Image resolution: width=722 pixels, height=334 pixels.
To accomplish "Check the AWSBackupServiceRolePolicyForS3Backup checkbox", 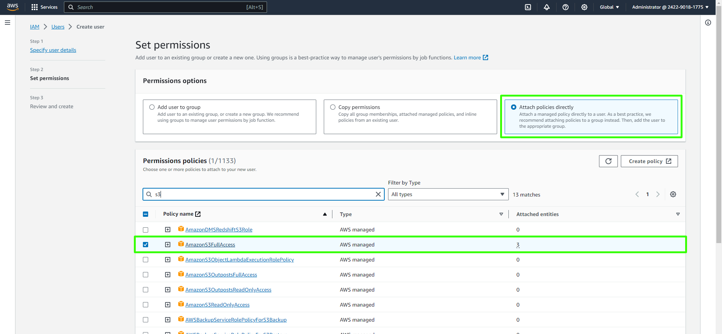I will [x=146, y=320].
